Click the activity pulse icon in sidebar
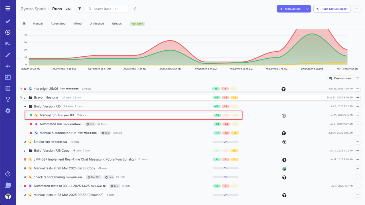 coord(8,66)
